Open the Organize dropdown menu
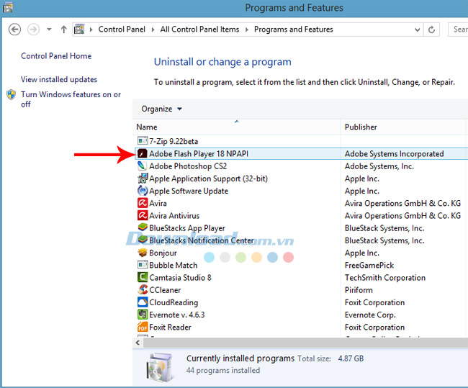Image resolution: width=468 pixels, height=388 pixels. [x=161, y=109]
